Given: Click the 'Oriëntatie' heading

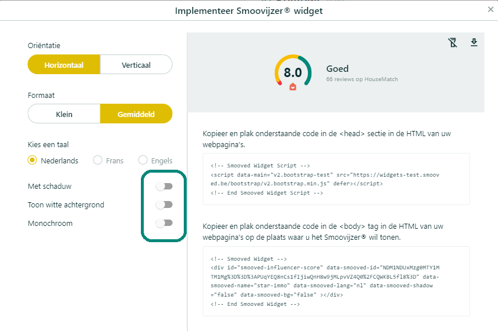Looking at the screenshot, I should 44,45.
